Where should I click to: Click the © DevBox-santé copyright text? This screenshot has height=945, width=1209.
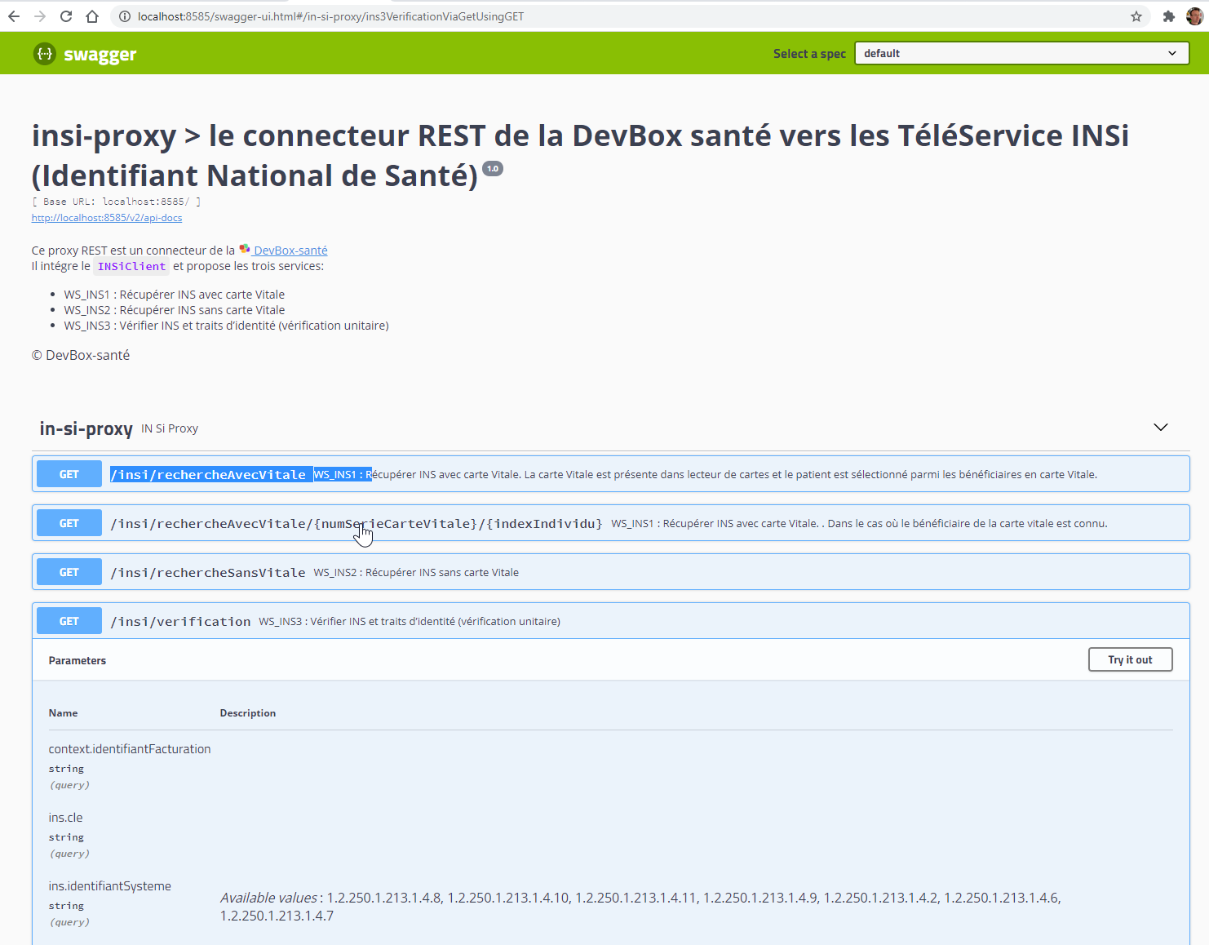[81, 355]
